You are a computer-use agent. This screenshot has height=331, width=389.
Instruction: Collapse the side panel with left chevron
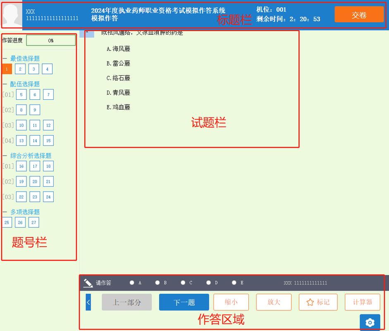[88, 302]
